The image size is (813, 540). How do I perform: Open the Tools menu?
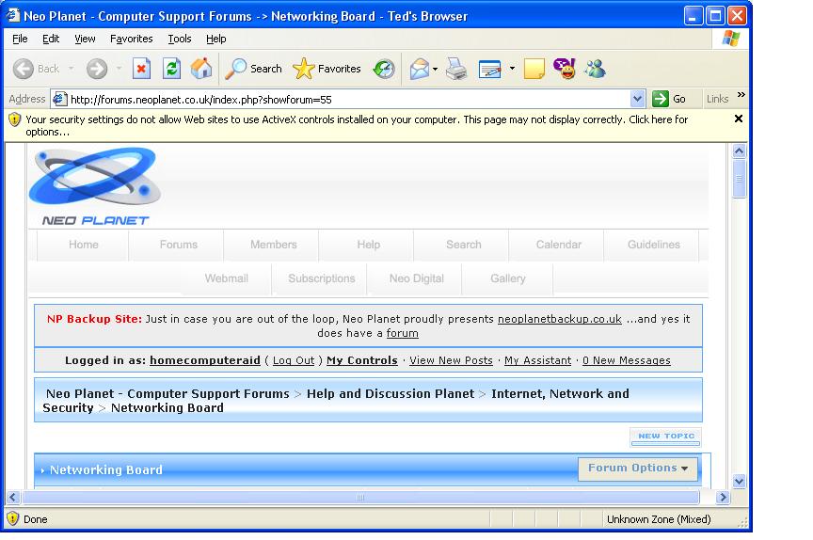pos(180,39)
